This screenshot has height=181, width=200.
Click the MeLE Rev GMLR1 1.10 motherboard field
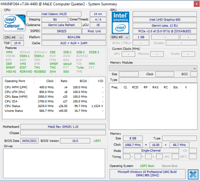click(x=63, y=127)
